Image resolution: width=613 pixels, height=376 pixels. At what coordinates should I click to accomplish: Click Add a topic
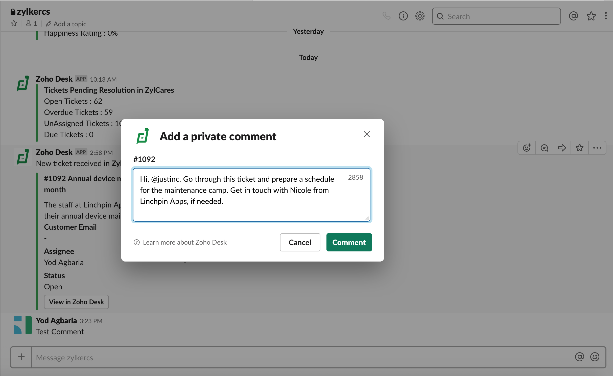click(x=66, y=24)
